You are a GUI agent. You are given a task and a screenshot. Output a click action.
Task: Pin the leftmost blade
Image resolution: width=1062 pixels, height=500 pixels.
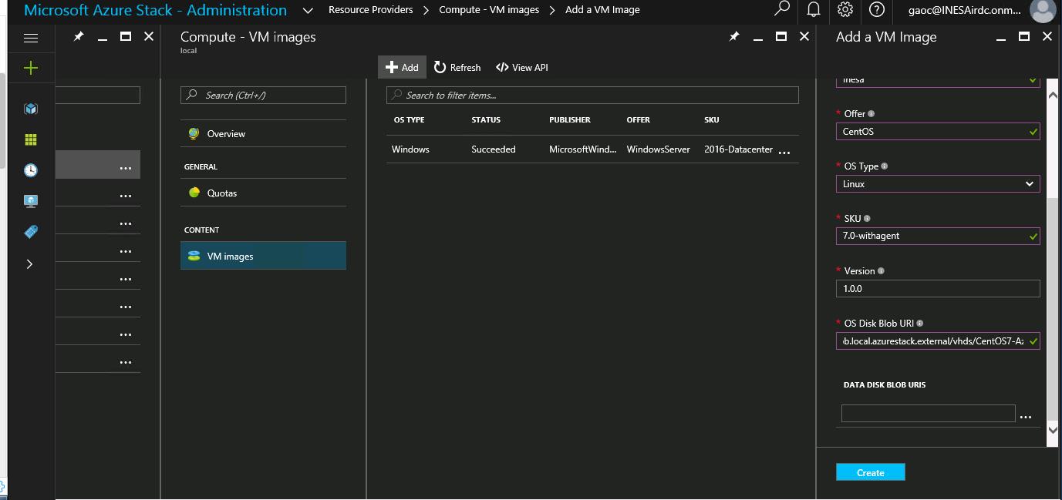(79, 36)
